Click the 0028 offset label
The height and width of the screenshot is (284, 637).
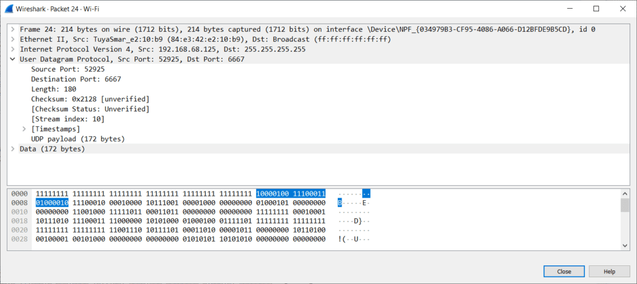coord(19,239)
